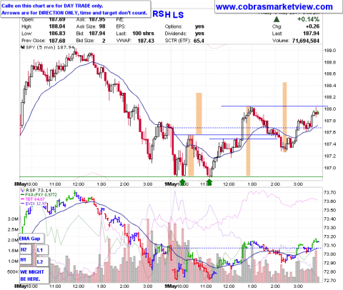Click the 8May date marker on the lower time axis

tap(20, 286)
